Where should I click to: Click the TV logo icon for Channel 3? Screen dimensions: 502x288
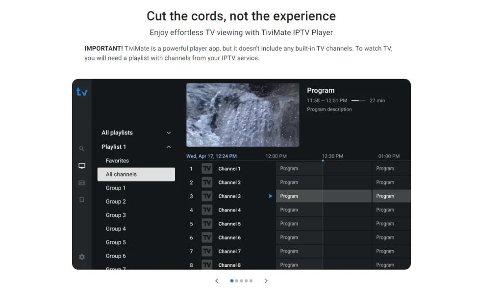coord(207,196)
